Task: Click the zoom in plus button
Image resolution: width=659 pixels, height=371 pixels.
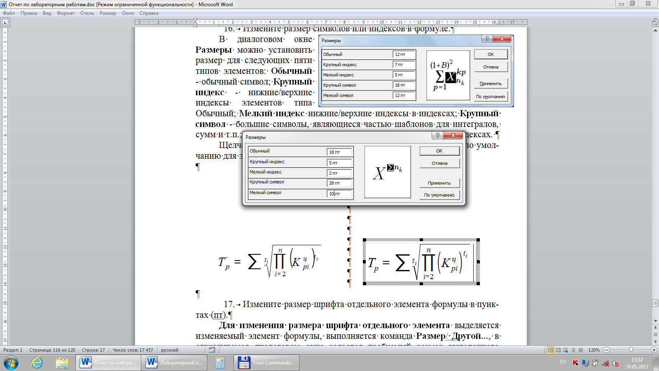Action: click(x=654, y=350)
